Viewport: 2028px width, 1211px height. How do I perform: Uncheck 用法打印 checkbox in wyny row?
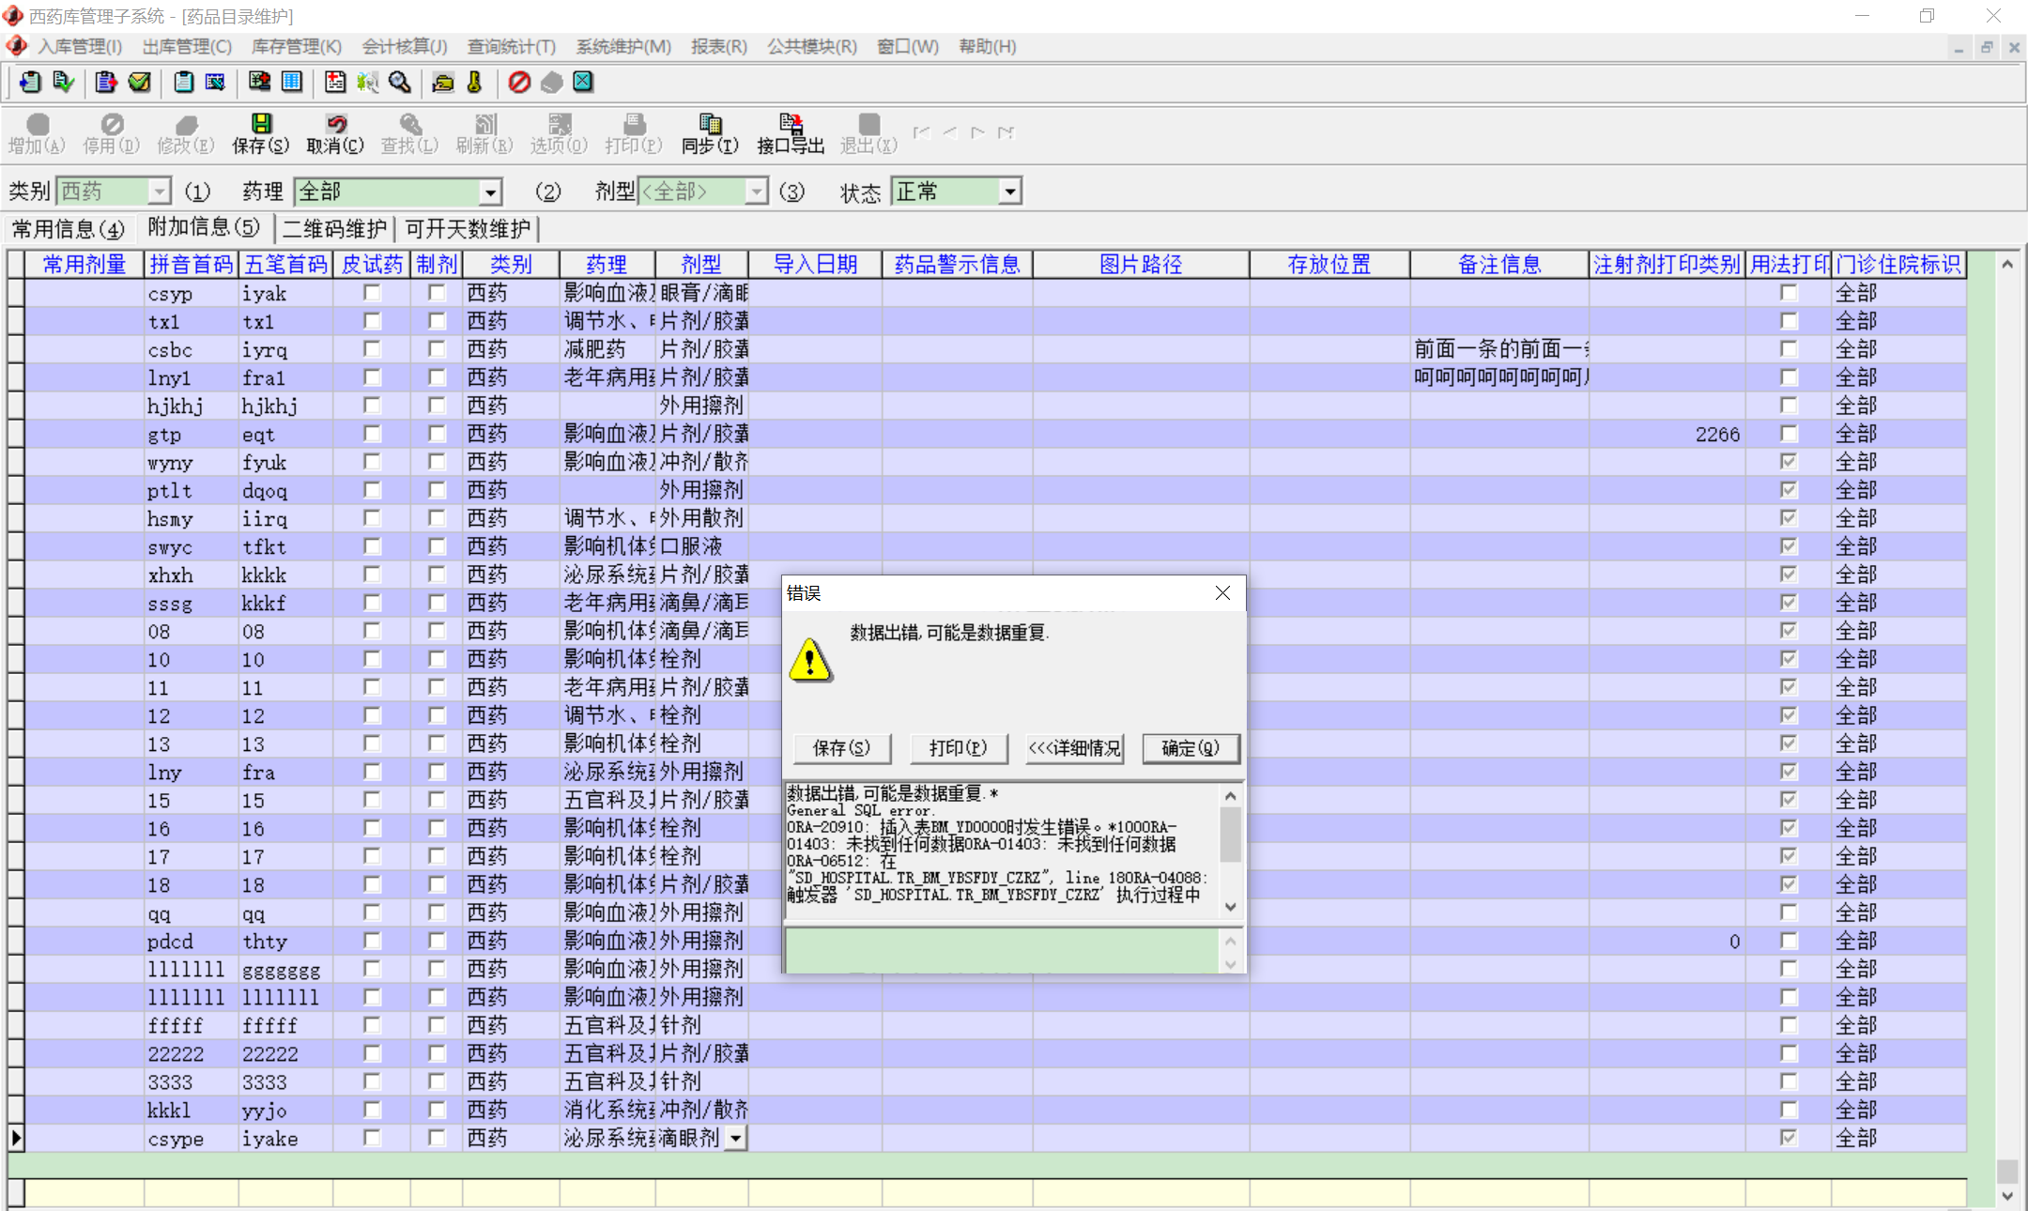(x=1789, y=462)
